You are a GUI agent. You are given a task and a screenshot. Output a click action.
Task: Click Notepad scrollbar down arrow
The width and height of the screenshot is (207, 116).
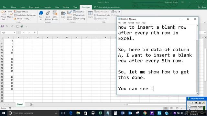coord(197,93)
